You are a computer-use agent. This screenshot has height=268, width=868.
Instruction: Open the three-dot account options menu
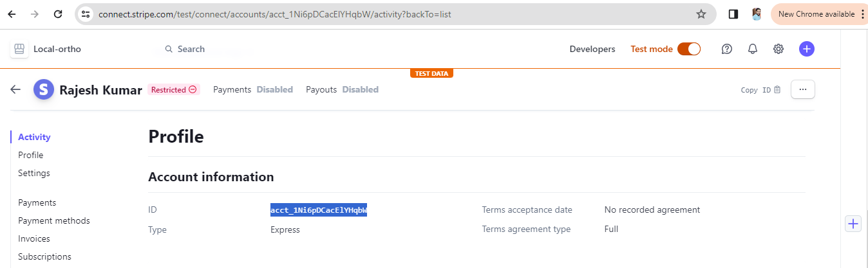click(802, 89)
